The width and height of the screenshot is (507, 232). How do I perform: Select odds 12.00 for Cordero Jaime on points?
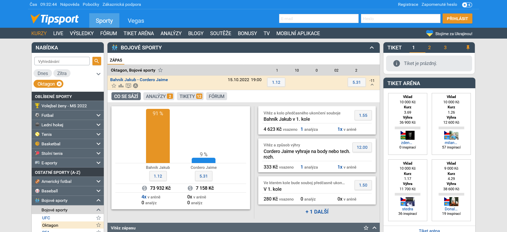click(x=362, y=147)
